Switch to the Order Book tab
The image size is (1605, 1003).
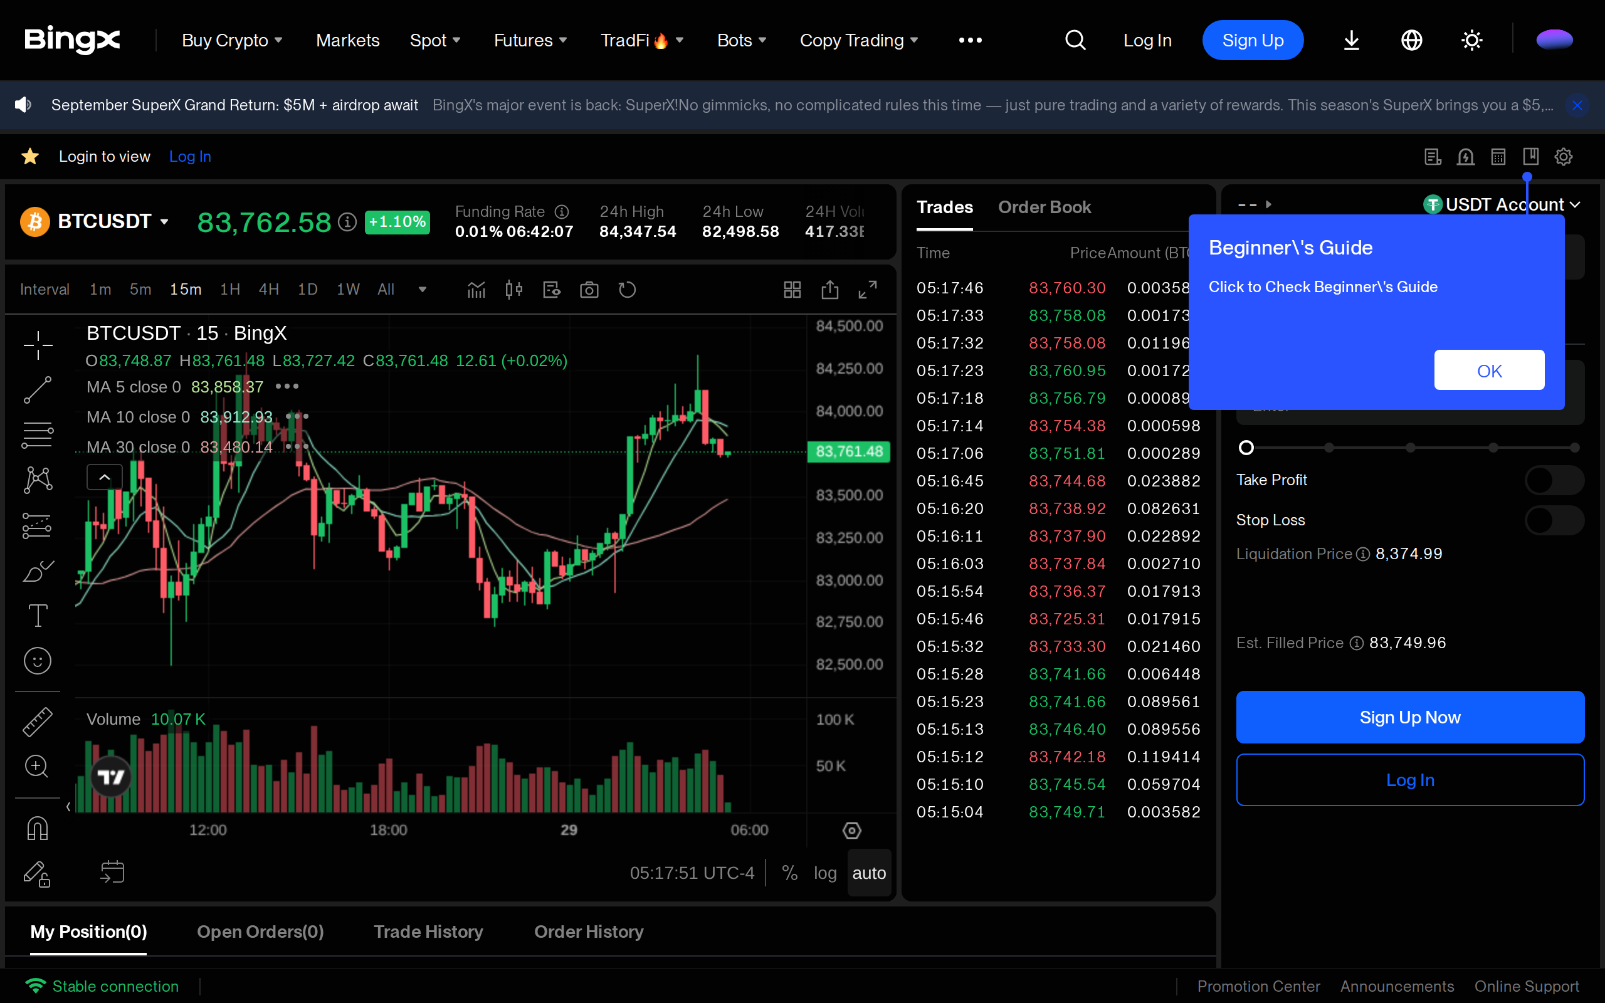point(1044,207)
